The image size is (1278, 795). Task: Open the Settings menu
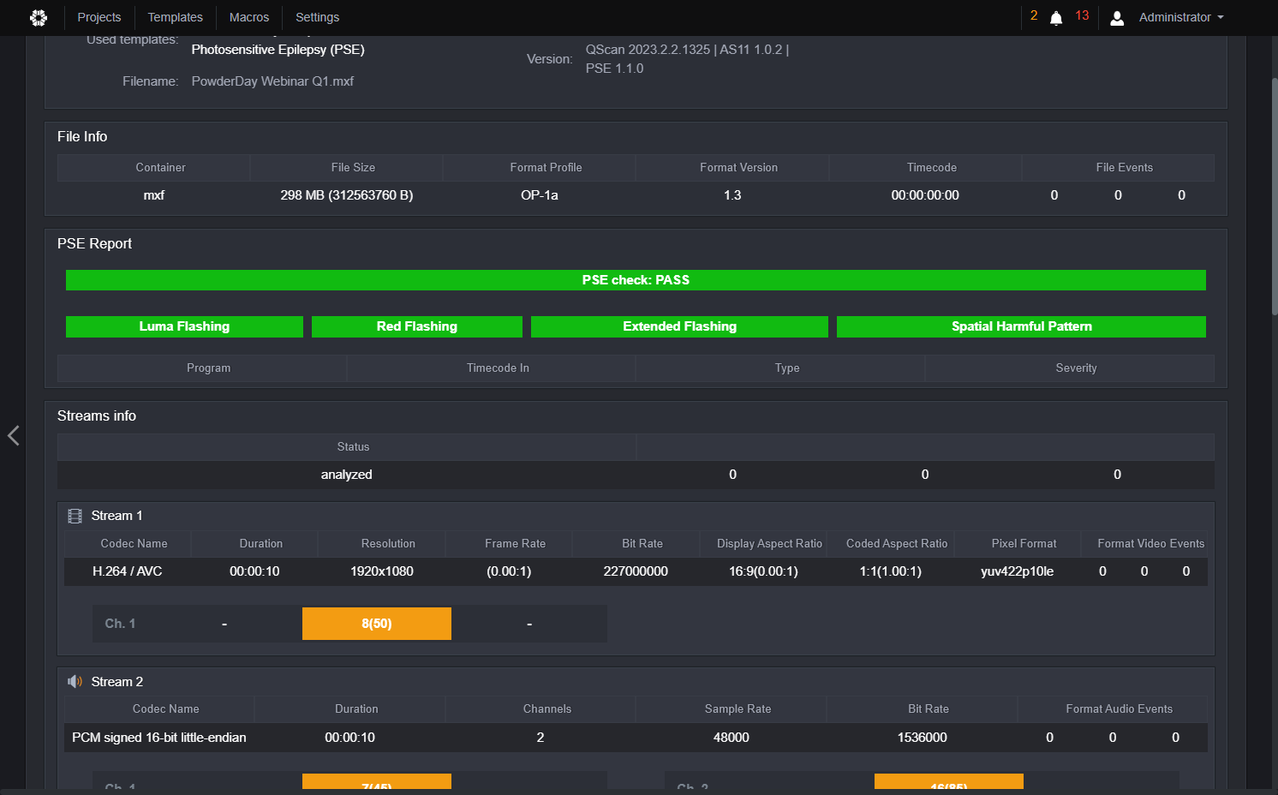pyautogui.click(x=317, y=17)
